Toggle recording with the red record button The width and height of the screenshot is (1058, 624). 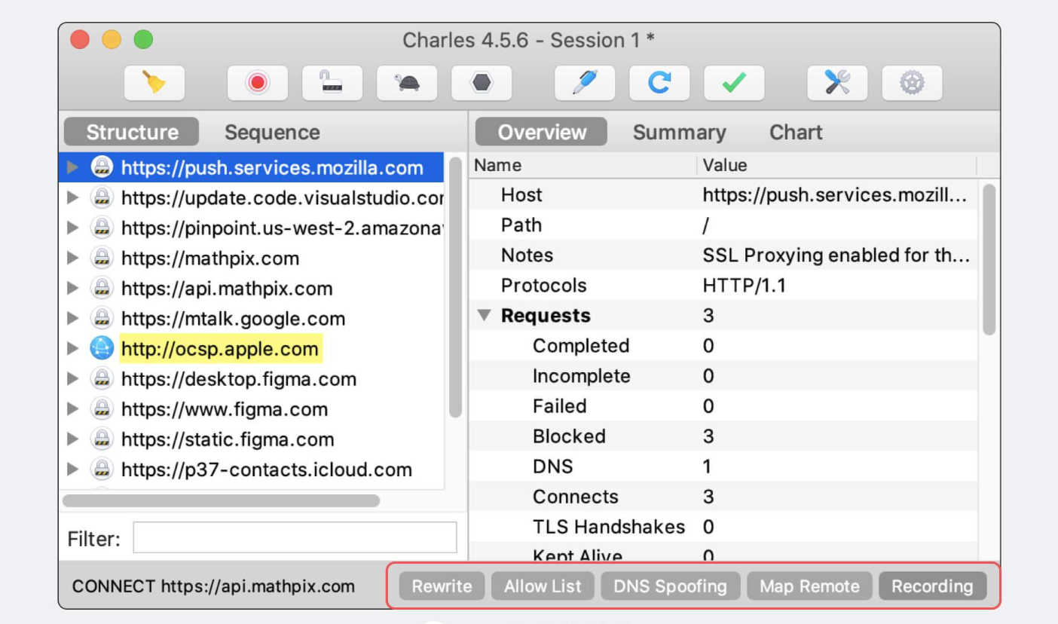pyautogui.click(x=258, y=83)
